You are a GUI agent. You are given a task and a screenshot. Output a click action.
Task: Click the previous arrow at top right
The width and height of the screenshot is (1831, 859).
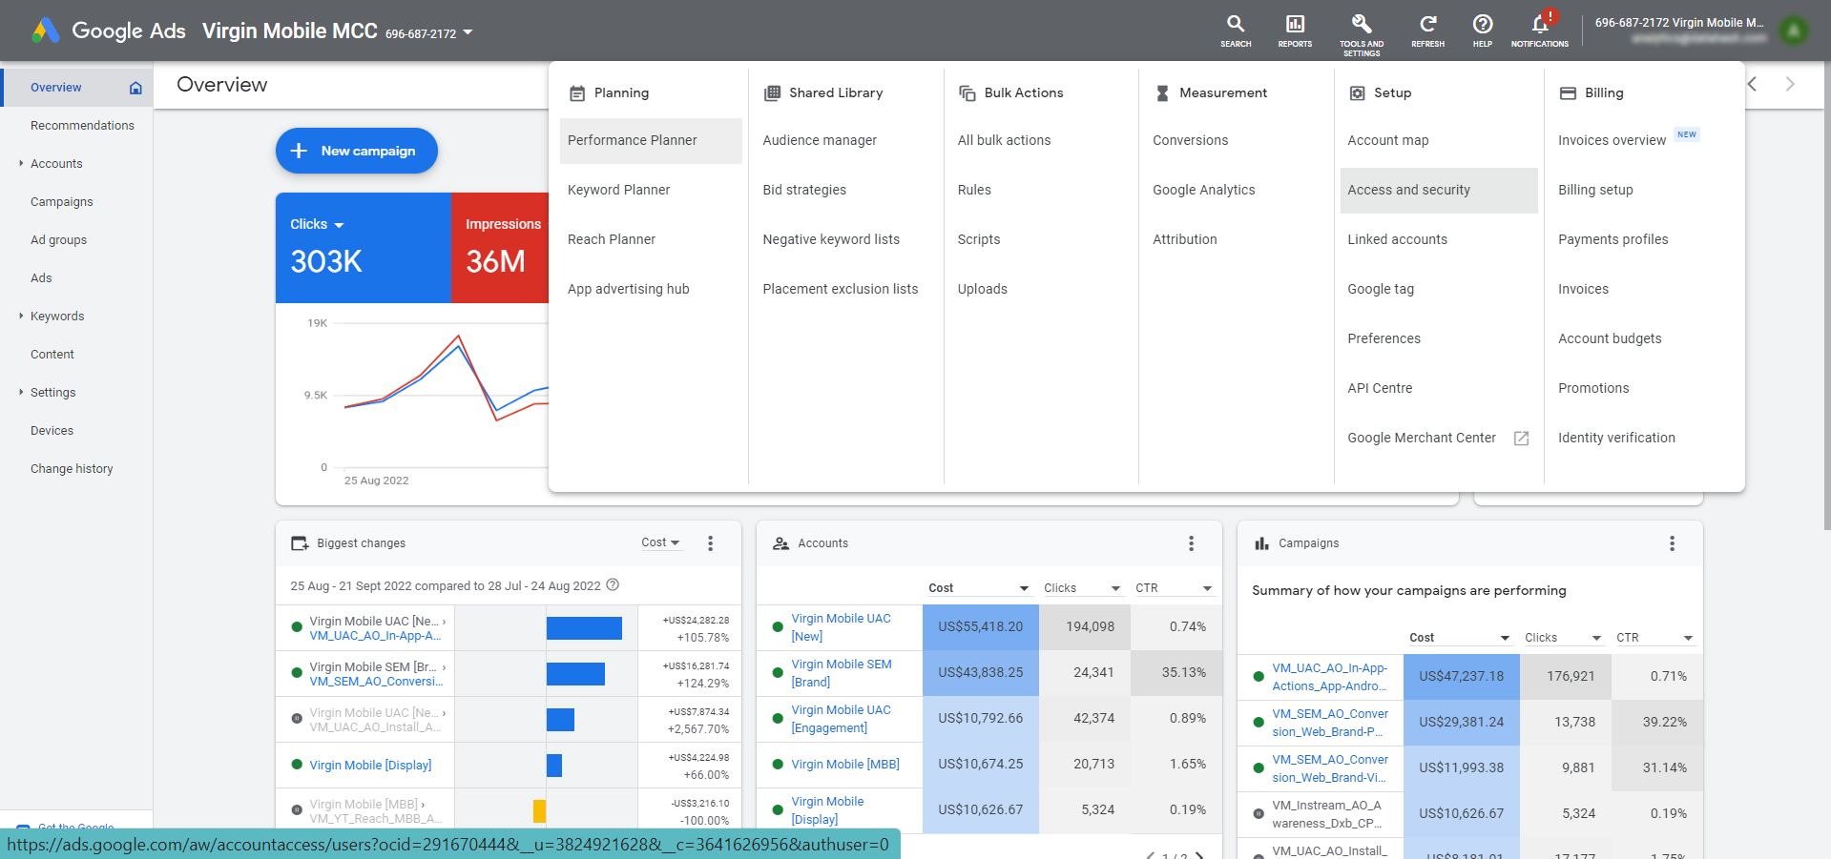[x=1753, y=84]
